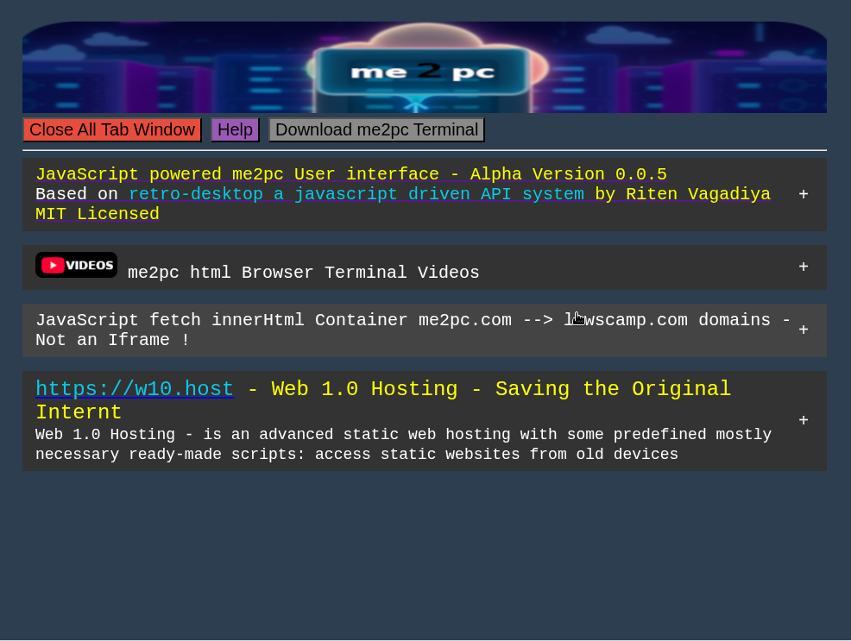Screen dimensions: 851x641
Task: Click 'me2pc html Browser Terminal Videos' text
Action: tap(304, 273)
